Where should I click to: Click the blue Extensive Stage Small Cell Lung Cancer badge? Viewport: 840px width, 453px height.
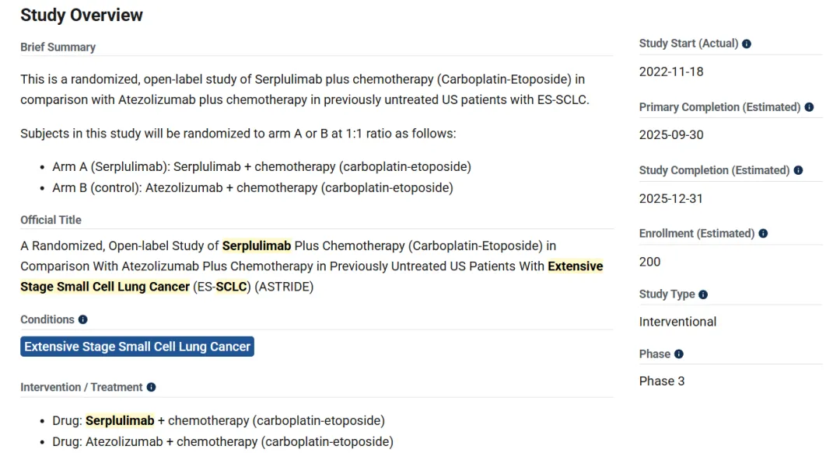pyautogui.click(x=138, y=347)
